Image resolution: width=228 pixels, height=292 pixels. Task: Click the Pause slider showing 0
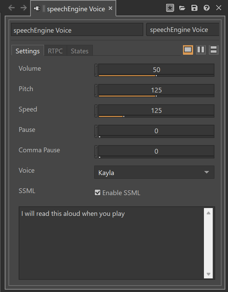[x=156, y=131]
